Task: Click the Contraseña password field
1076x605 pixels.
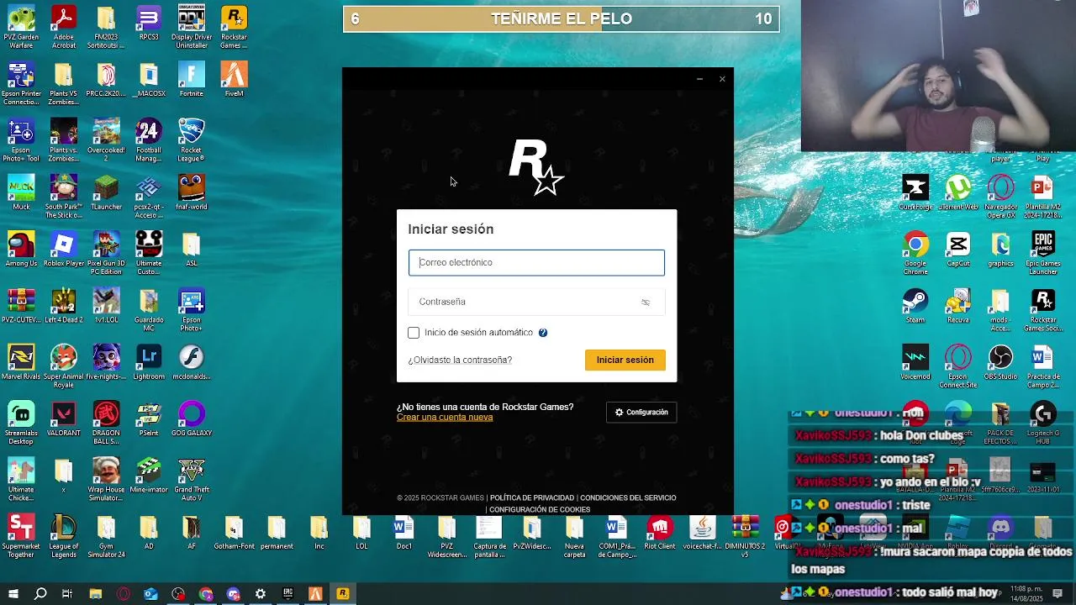Action: click(x=536, y=302)
